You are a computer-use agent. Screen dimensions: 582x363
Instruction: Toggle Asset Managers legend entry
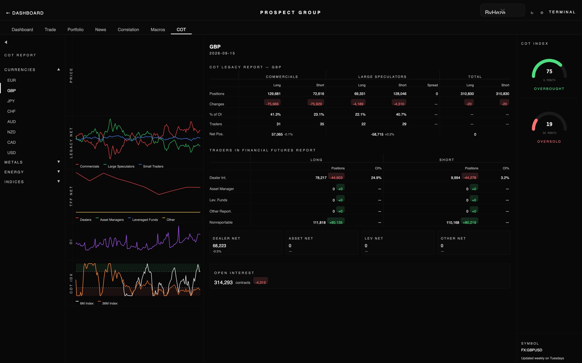[x=110, y=220]
